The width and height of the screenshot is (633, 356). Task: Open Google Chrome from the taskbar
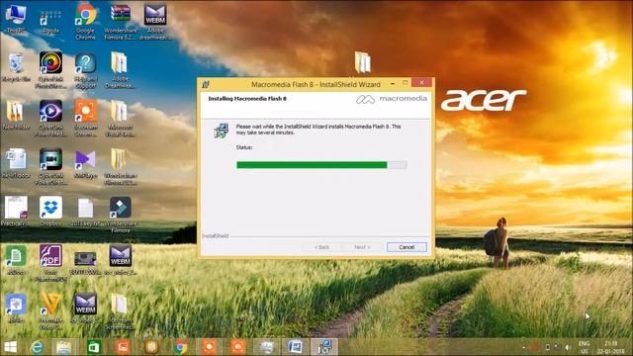[x=180, y=347]
